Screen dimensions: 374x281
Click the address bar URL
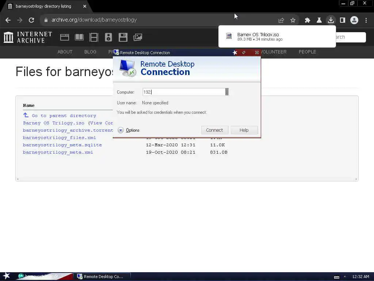(x=94, y=20)
